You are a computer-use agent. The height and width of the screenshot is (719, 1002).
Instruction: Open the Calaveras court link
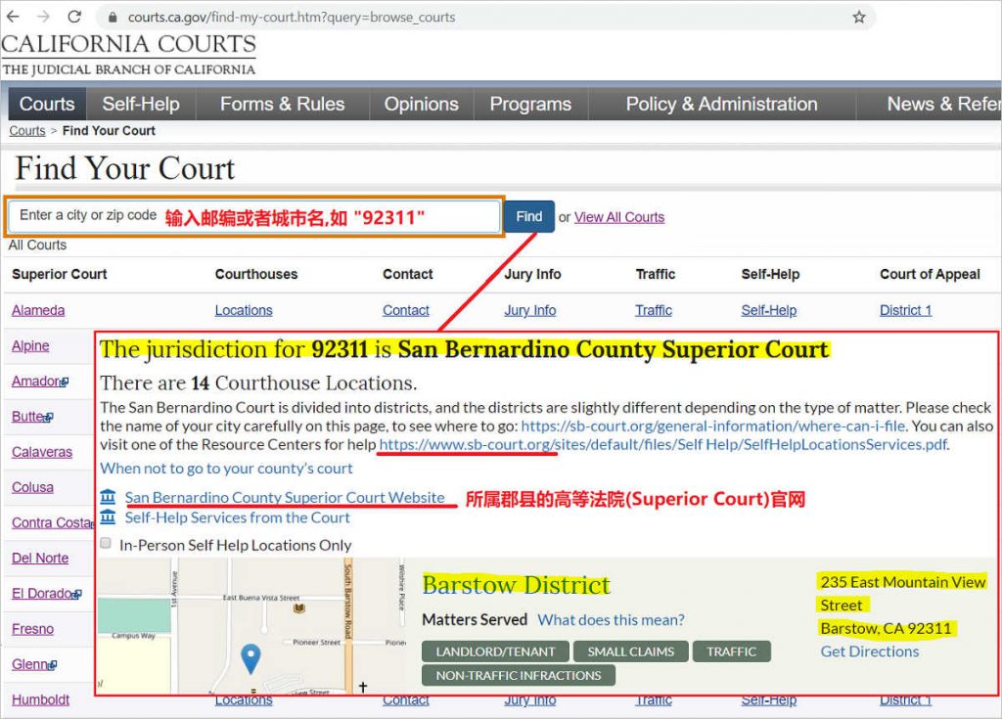click(42, 452)
